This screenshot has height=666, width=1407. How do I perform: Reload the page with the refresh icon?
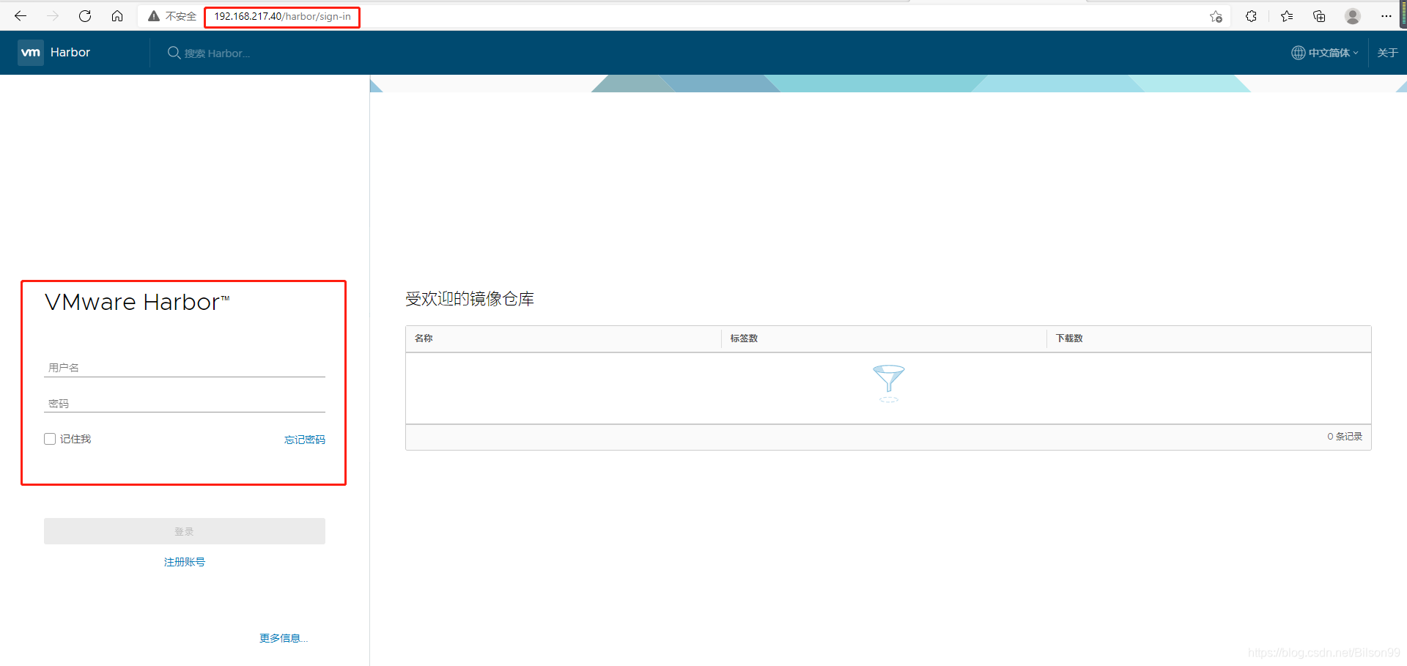85,16
